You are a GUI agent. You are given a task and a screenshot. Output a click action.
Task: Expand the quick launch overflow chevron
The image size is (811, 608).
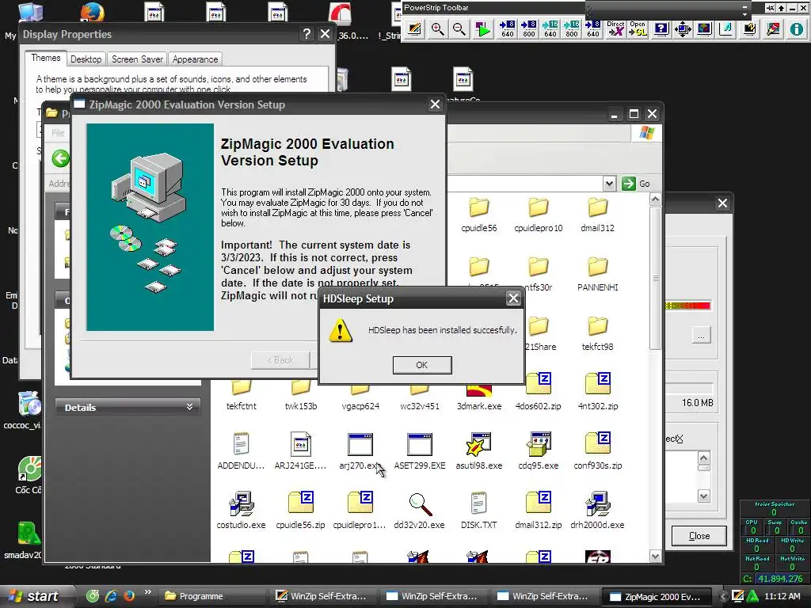coord(148,592)
